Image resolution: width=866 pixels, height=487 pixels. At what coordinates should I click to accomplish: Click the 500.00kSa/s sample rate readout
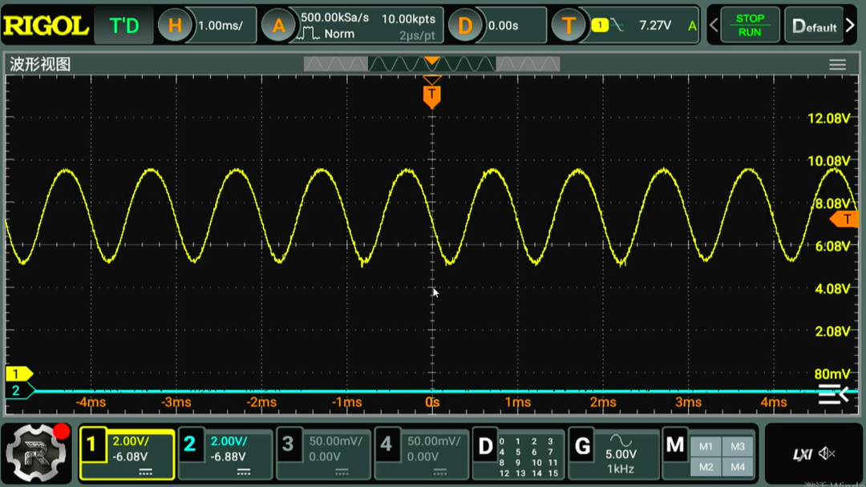tap(334, 18)
